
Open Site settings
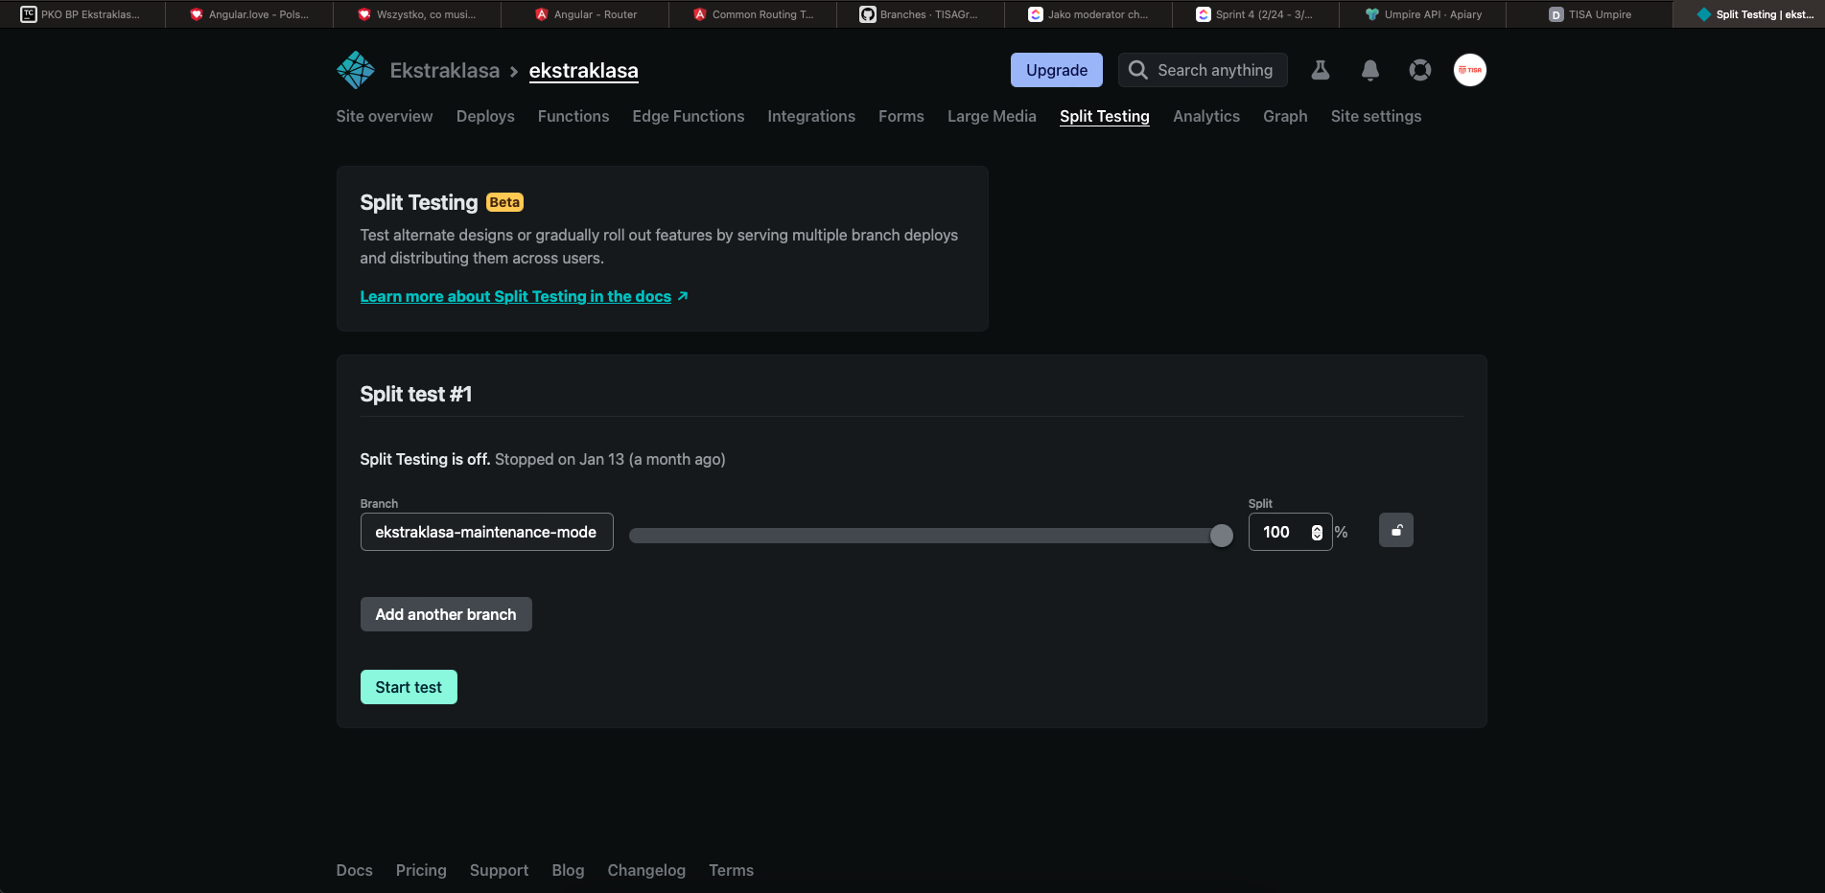point(1376,116)
